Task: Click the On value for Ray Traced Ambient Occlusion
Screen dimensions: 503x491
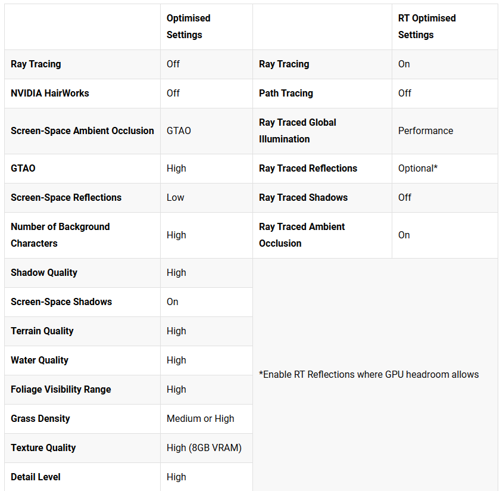Action: (x=404, y=235)
